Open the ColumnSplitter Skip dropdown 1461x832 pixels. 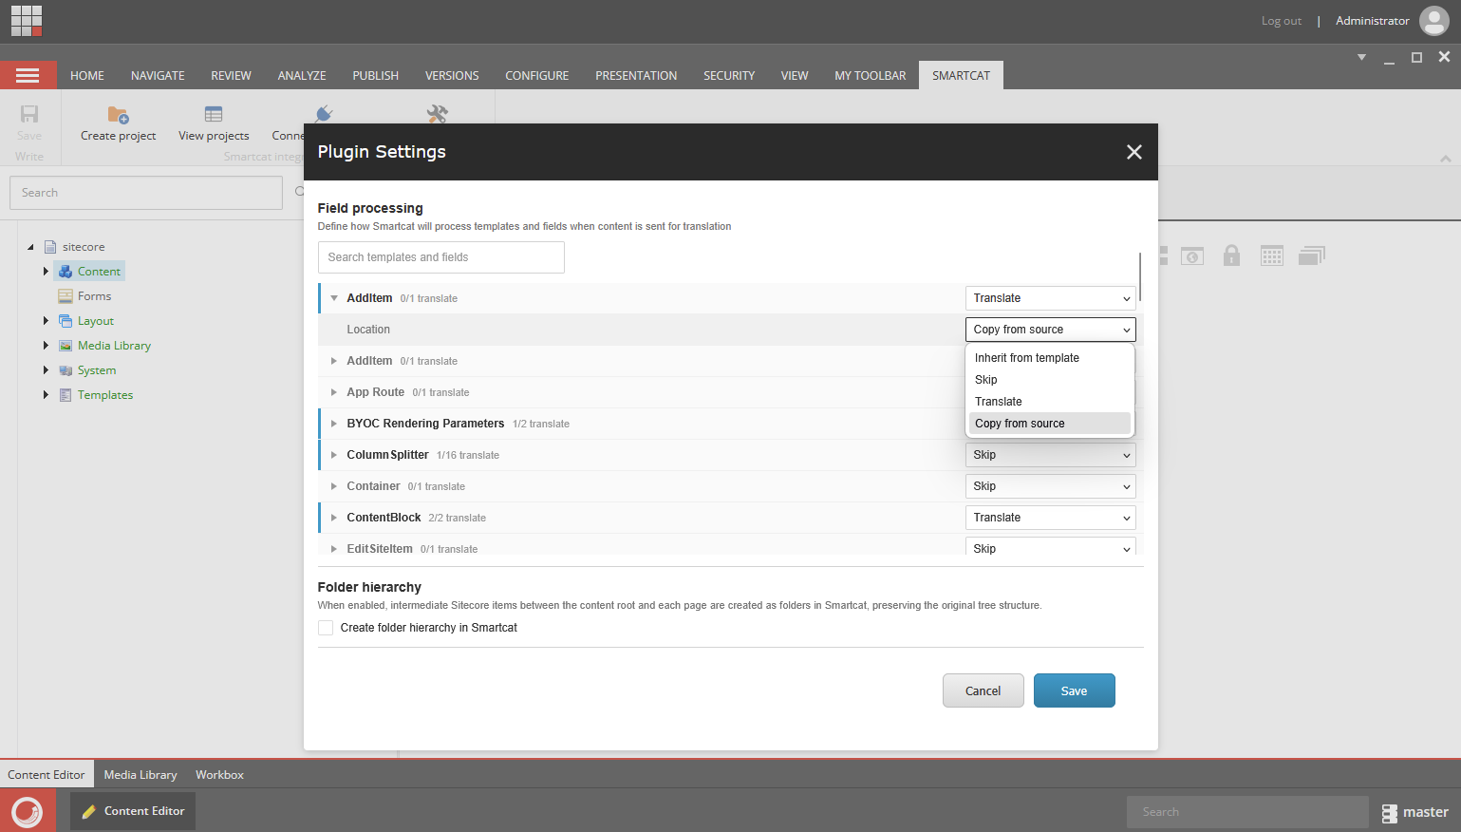tap(1050, 455)
